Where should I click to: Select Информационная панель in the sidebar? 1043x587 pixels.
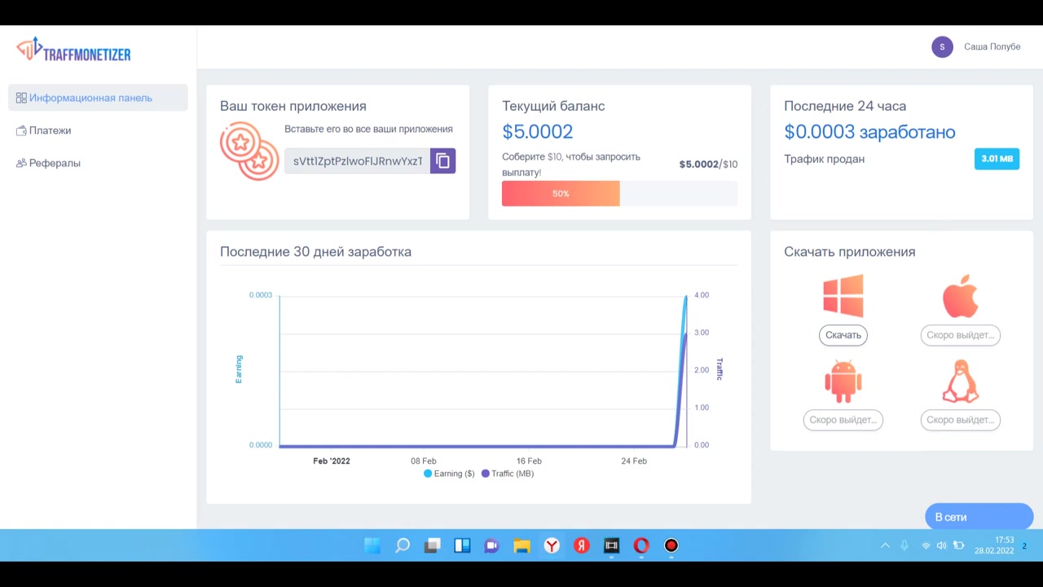pos(98,98)
